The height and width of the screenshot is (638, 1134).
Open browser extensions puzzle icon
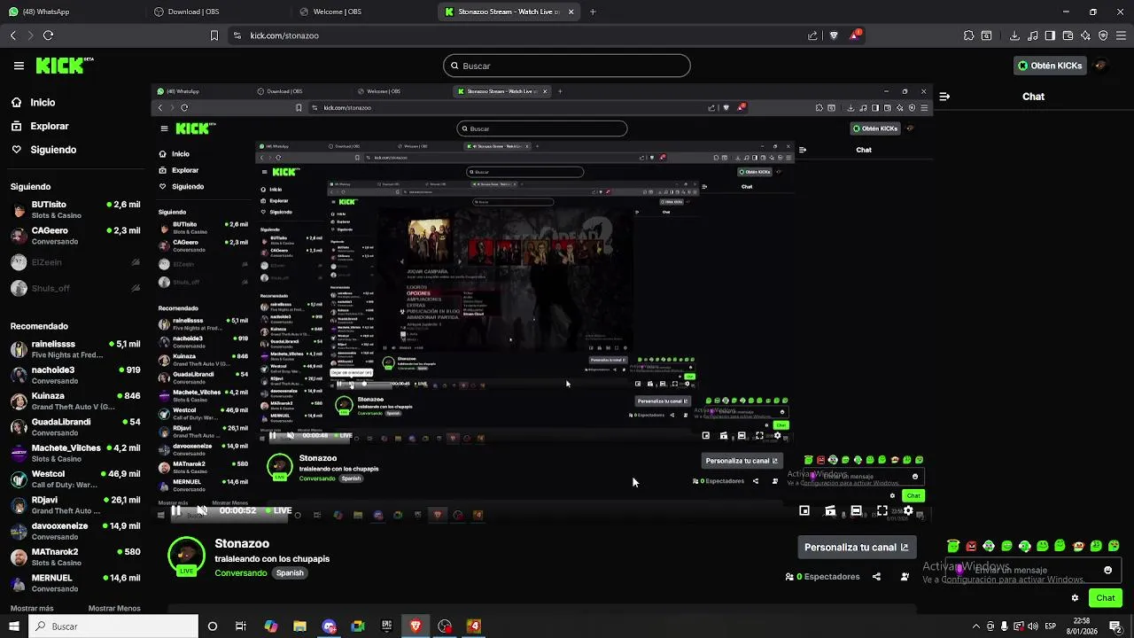tap(968, 35)
